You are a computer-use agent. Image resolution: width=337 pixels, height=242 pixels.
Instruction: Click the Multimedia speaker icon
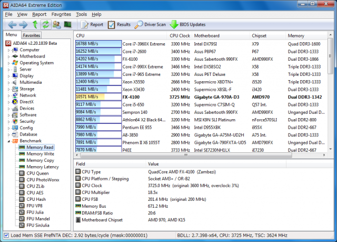(x=15, y=82)
